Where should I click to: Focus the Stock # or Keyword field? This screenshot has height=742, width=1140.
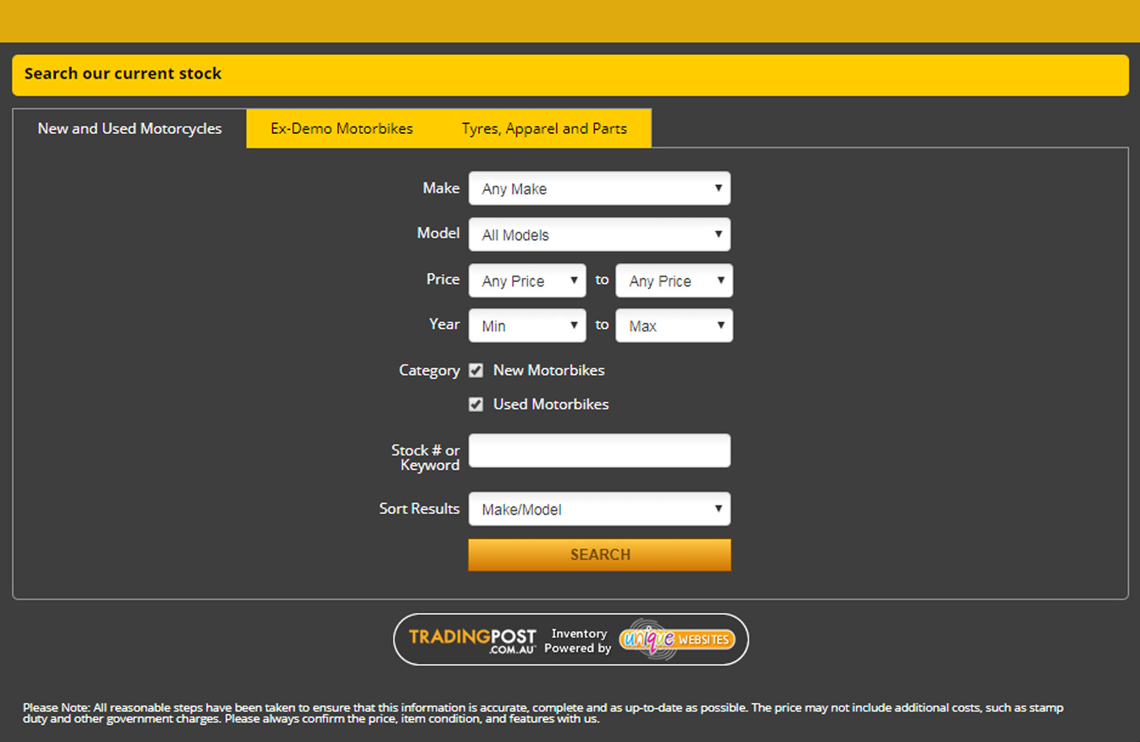[x=599, y=450]
